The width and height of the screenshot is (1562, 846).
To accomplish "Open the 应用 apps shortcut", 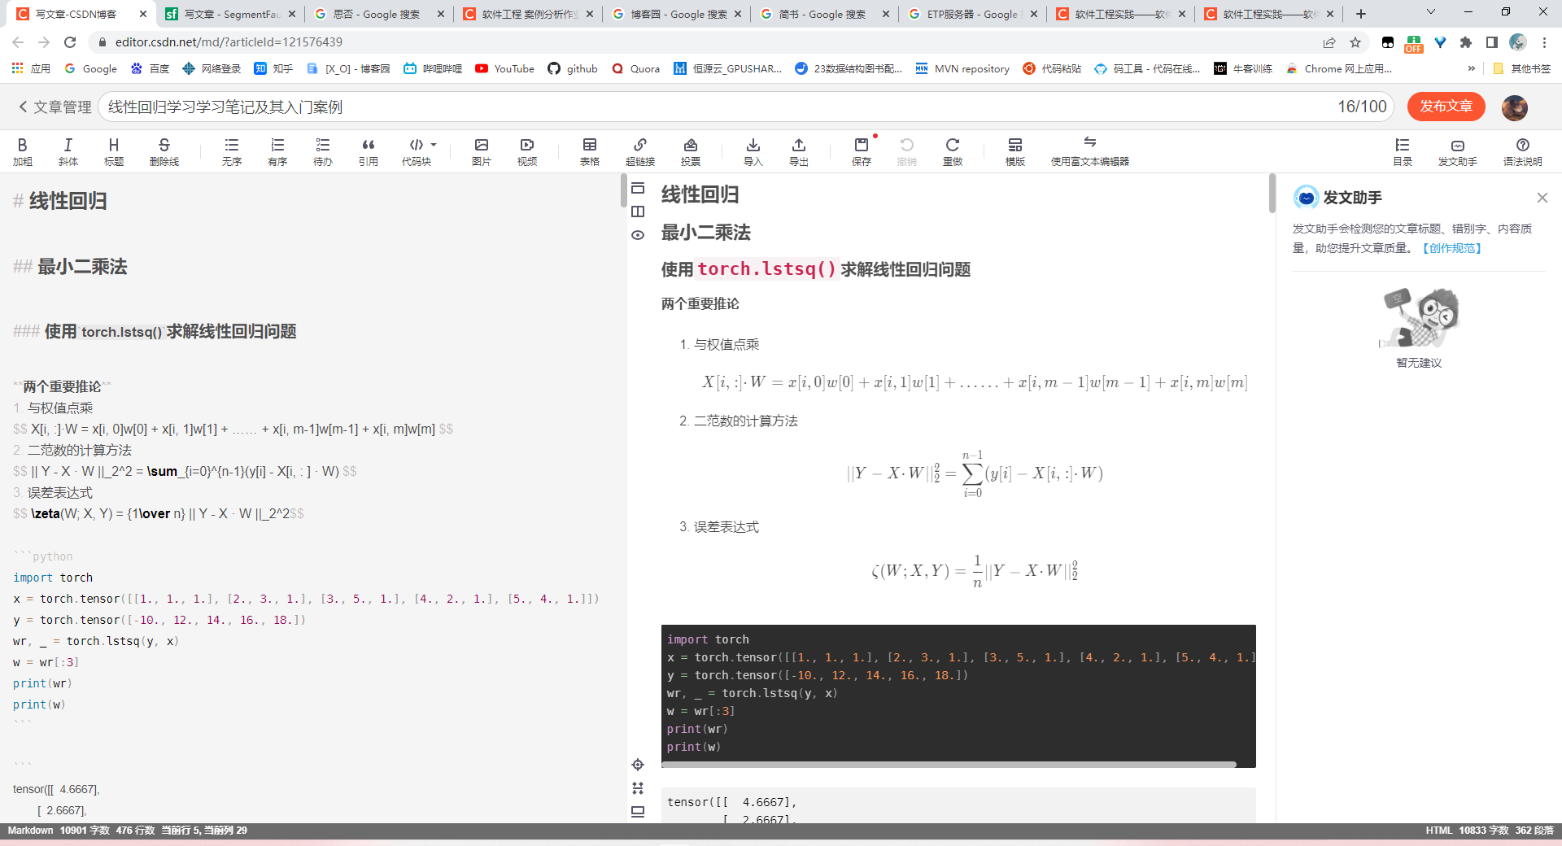I will click(31, 69).
